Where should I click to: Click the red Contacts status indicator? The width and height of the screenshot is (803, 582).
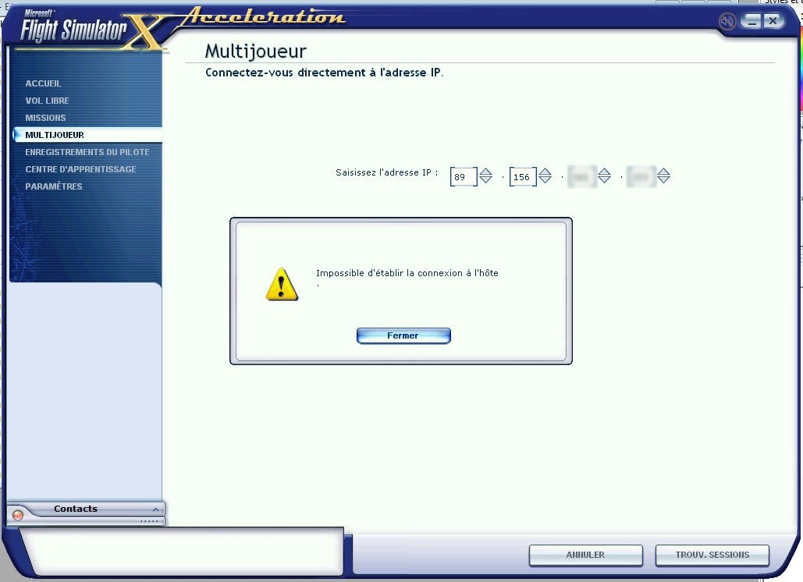[x=18, y=515]
